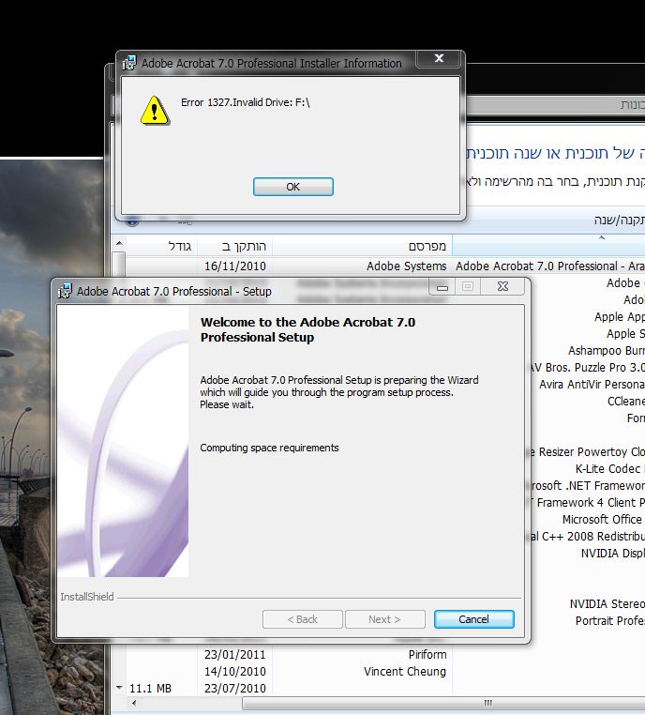Image resolution: width=645 pixels, height=715 pixels.
Task: Select the Apple Application Support row
Action: [x=619, y=316]
